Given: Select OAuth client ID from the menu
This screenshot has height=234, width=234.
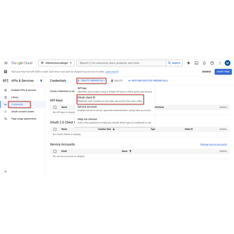Looking at the screenshot, I should click(109, 99).
